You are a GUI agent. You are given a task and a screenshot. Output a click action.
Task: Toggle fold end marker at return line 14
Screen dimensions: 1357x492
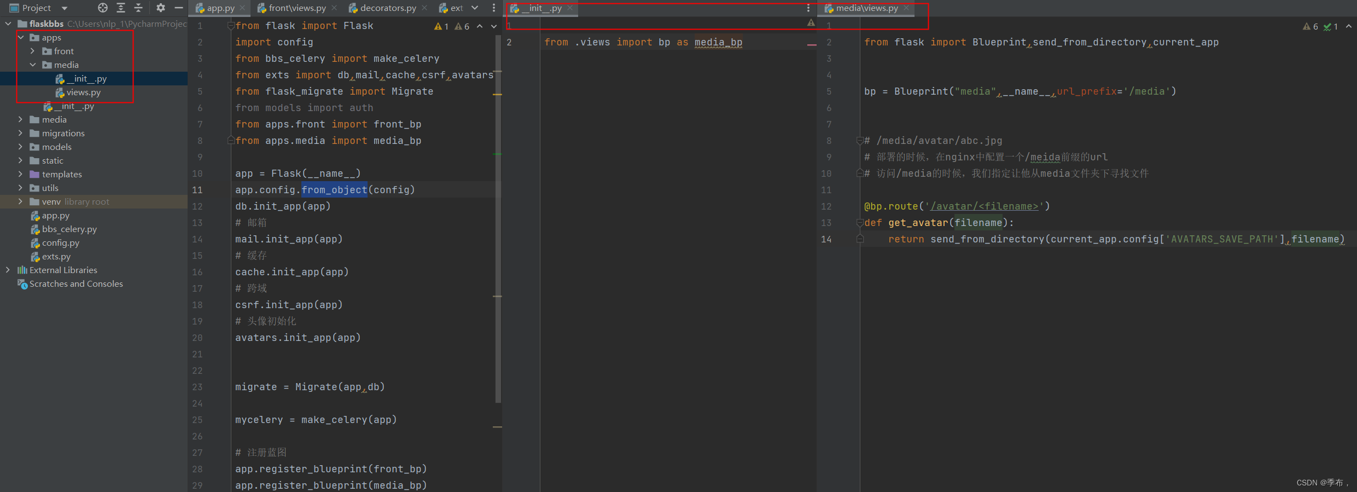pyautogui.click(x=860, y=239)
